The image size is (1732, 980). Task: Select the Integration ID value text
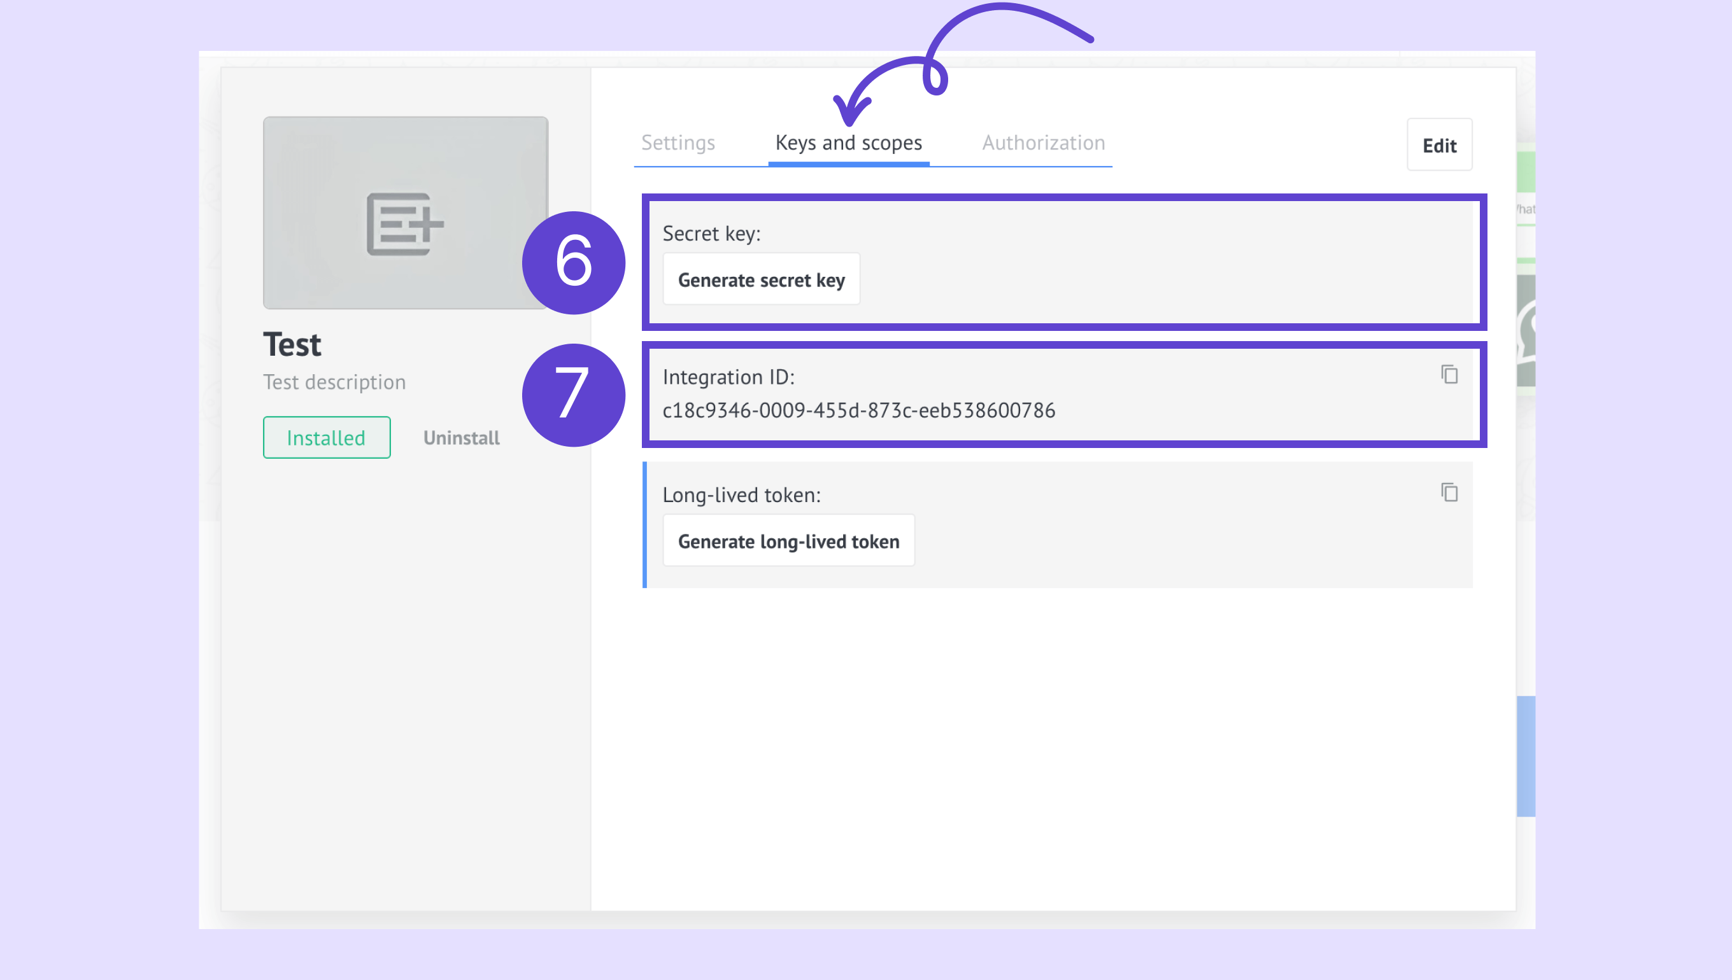[x=858, y=410]
